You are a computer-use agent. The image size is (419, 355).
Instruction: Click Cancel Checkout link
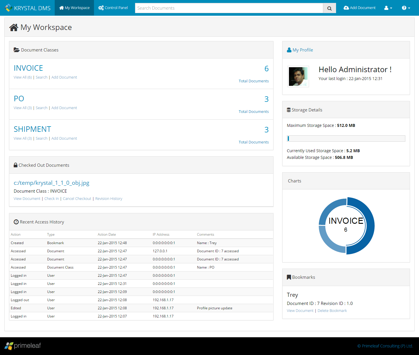coord(77,199)
